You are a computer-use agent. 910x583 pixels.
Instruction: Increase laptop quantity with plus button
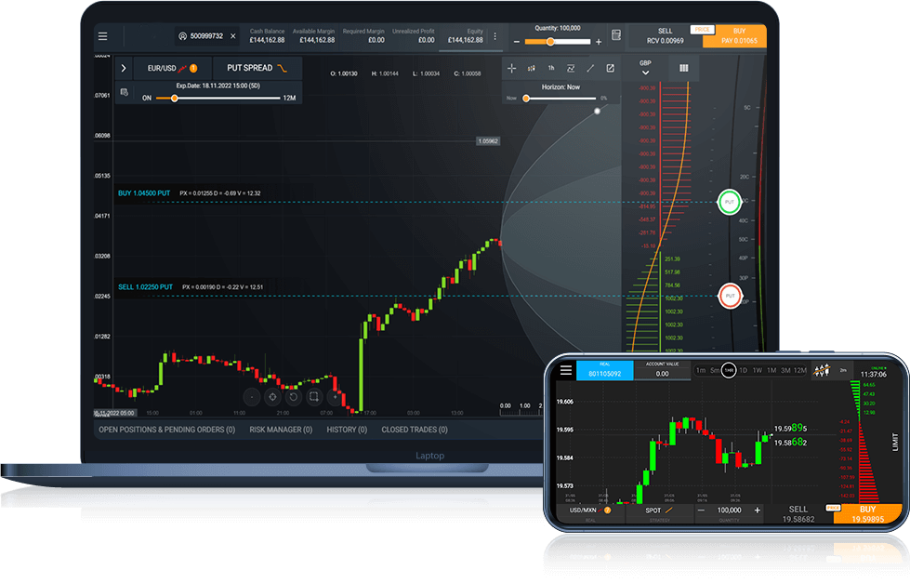[x=599, y=42]
